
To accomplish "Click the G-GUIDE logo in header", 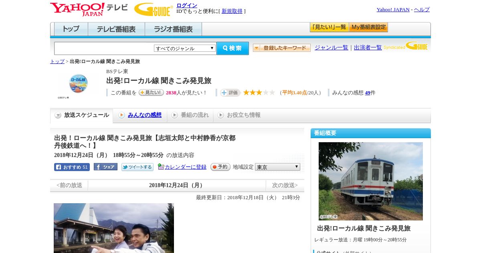I will 154,9.
